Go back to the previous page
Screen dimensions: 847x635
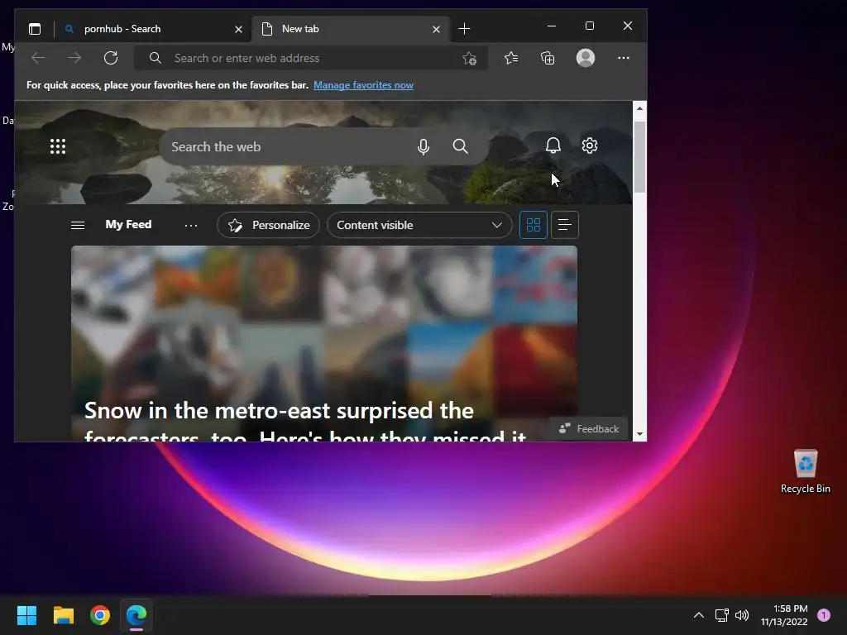[x=38, y=58]
